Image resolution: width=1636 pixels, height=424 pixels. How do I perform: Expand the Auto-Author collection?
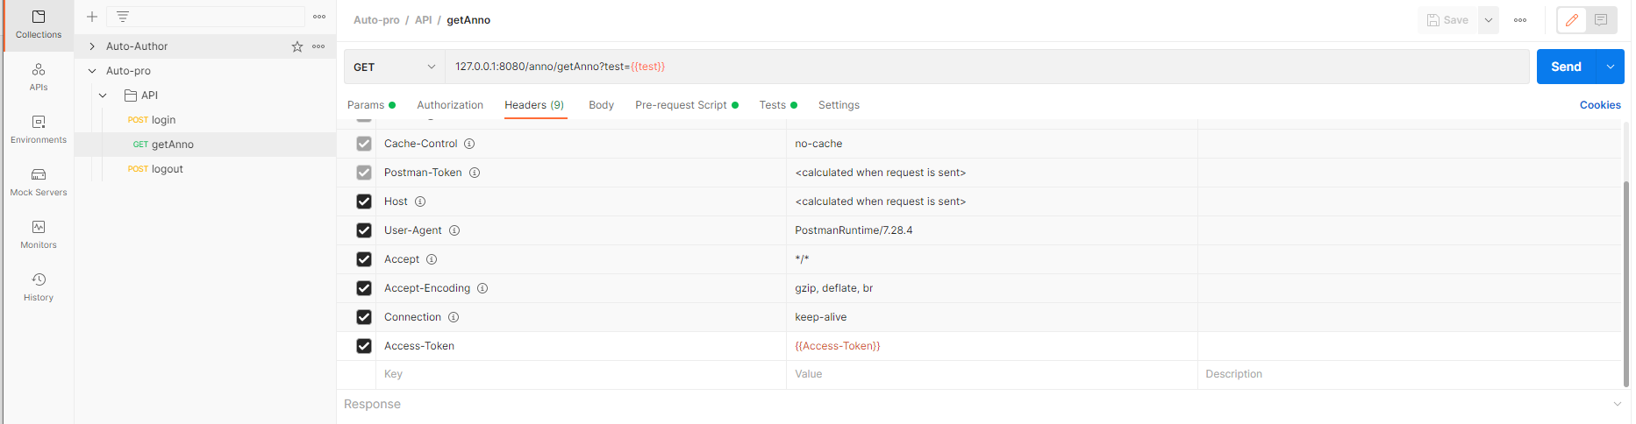(92, 46)
